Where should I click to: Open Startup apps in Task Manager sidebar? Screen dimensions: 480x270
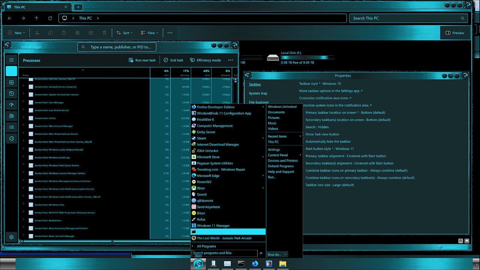[x=12, y=105]
